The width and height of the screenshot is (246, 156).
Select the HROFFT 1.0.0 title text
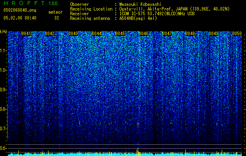[31, 3]
